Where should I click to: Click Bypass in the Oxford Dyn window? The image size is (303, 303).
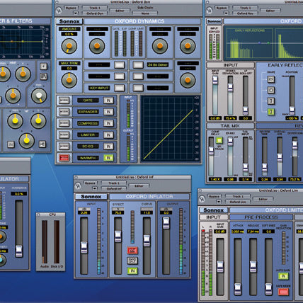click(x=71, y=8)
